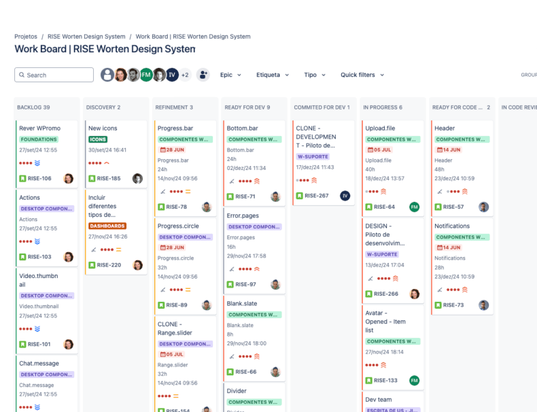The height and width of the screenshot is (412, 537).
Task: Filter by the IV avatar
Action: [172, 75]
